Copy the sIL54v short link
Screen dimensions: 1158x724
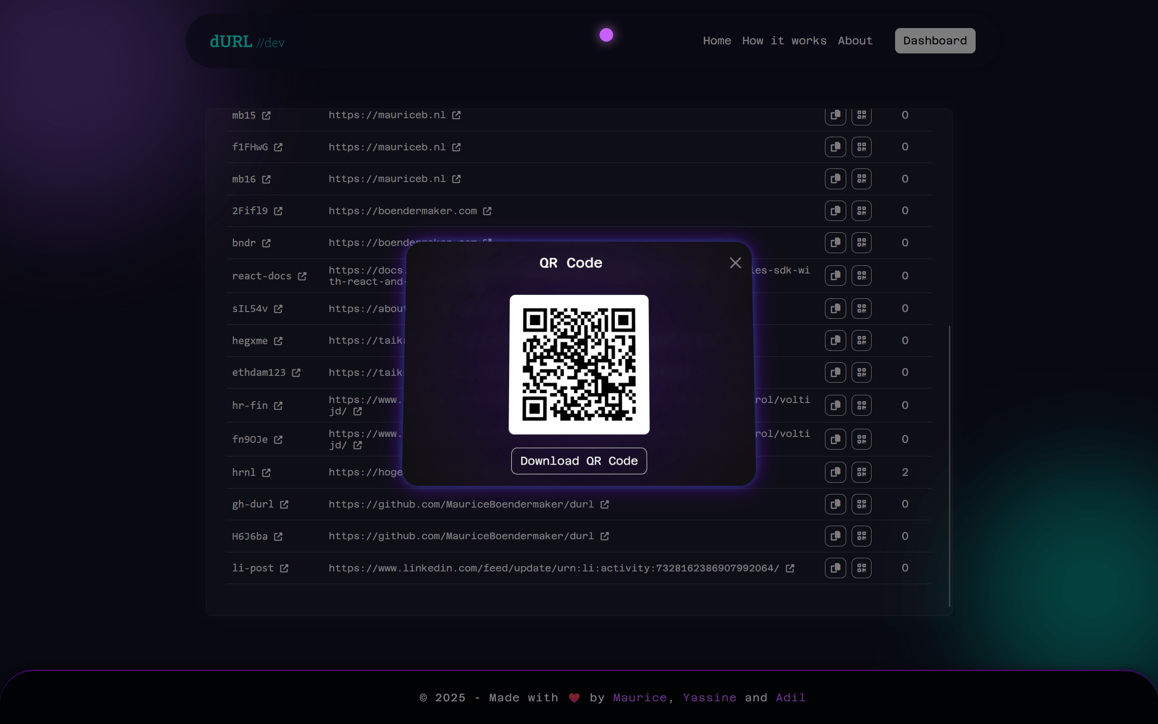[x=835, y=308]
